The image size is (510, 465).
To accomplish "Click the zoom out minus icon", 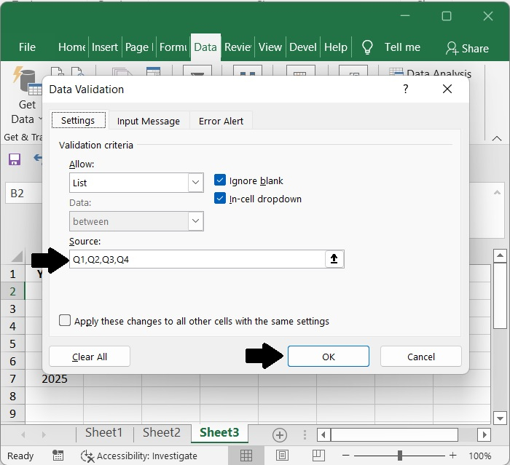I will [346, 456].
